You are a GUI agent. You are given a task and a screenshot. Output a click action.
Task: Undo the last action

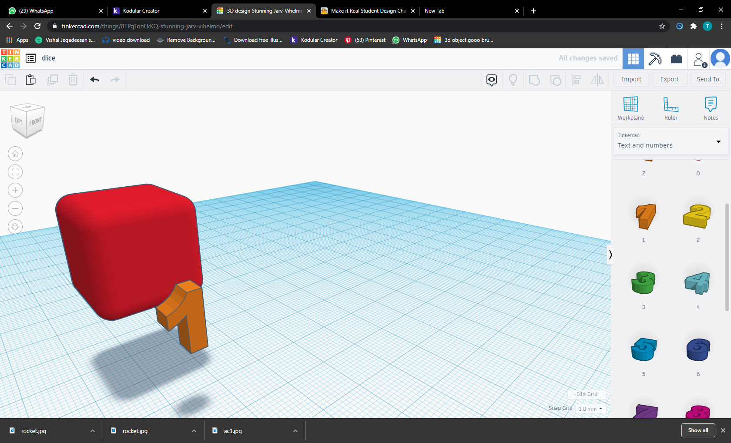pos(95,80)
